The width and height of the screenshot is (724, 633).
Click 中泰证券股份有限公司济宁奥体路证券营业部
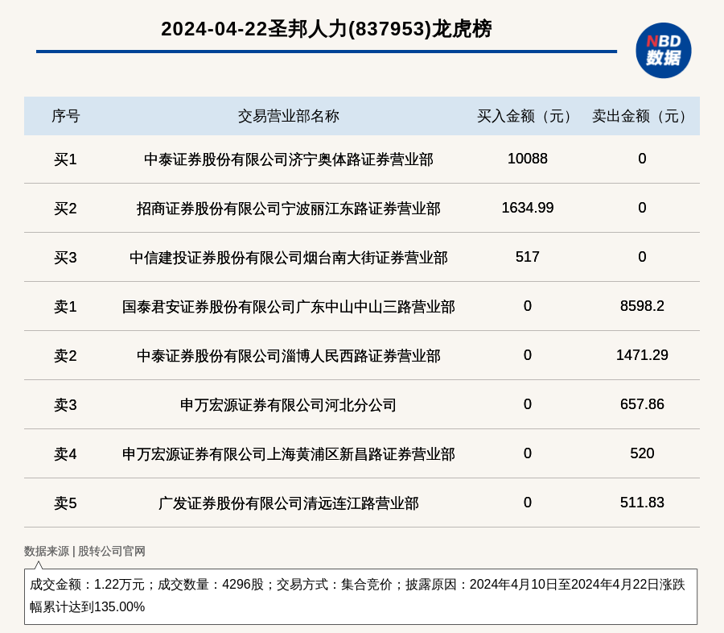tap(289, 159)
